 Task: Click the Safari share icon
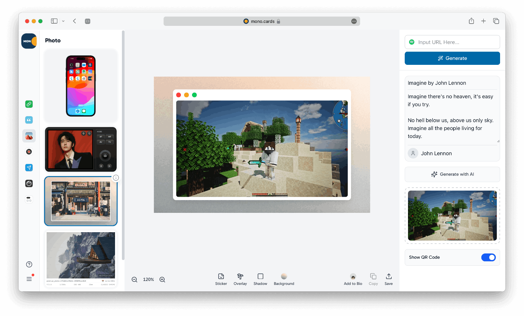[471, 21]
